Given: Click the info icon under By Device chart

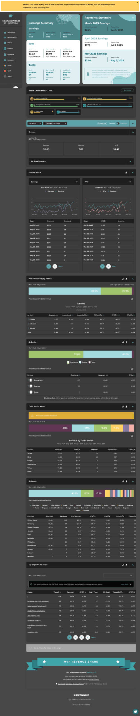Looking at the screenshot, I should pyautogui.click(x=132, y=369).
